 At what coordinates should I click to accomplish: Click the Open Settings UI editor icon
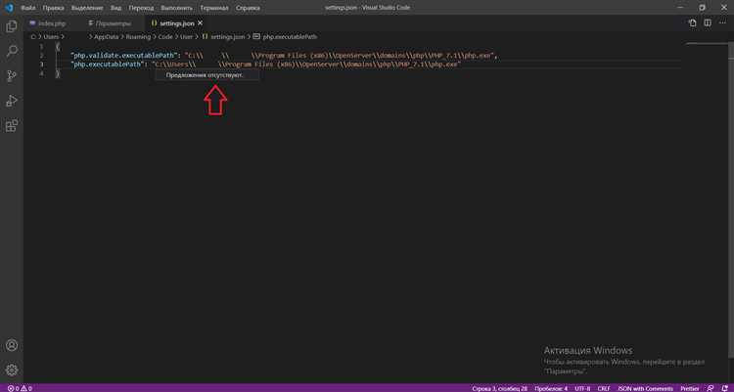[692, 22]
